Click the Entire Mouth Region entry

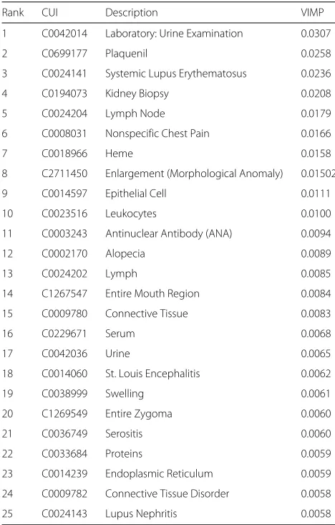152,293
